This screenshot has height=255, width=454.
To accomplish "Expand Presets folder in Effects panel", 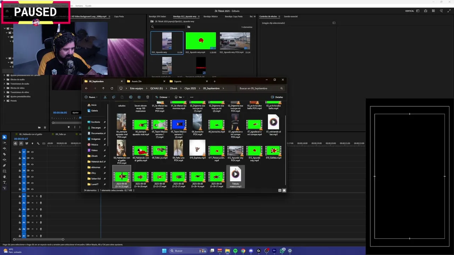I will point(4,101).
